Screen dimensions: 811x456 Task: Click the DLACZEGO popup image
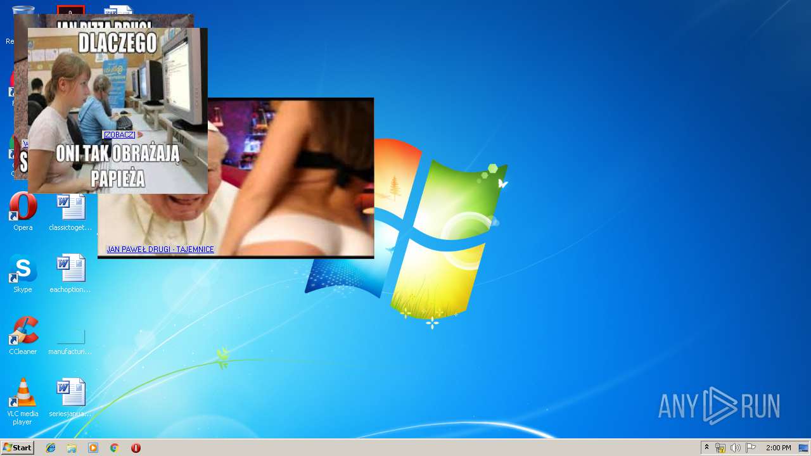(118, 110)
